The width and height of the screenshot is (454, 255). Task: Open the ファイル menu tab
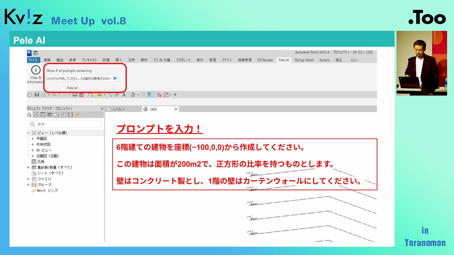[x=32, y=60]
